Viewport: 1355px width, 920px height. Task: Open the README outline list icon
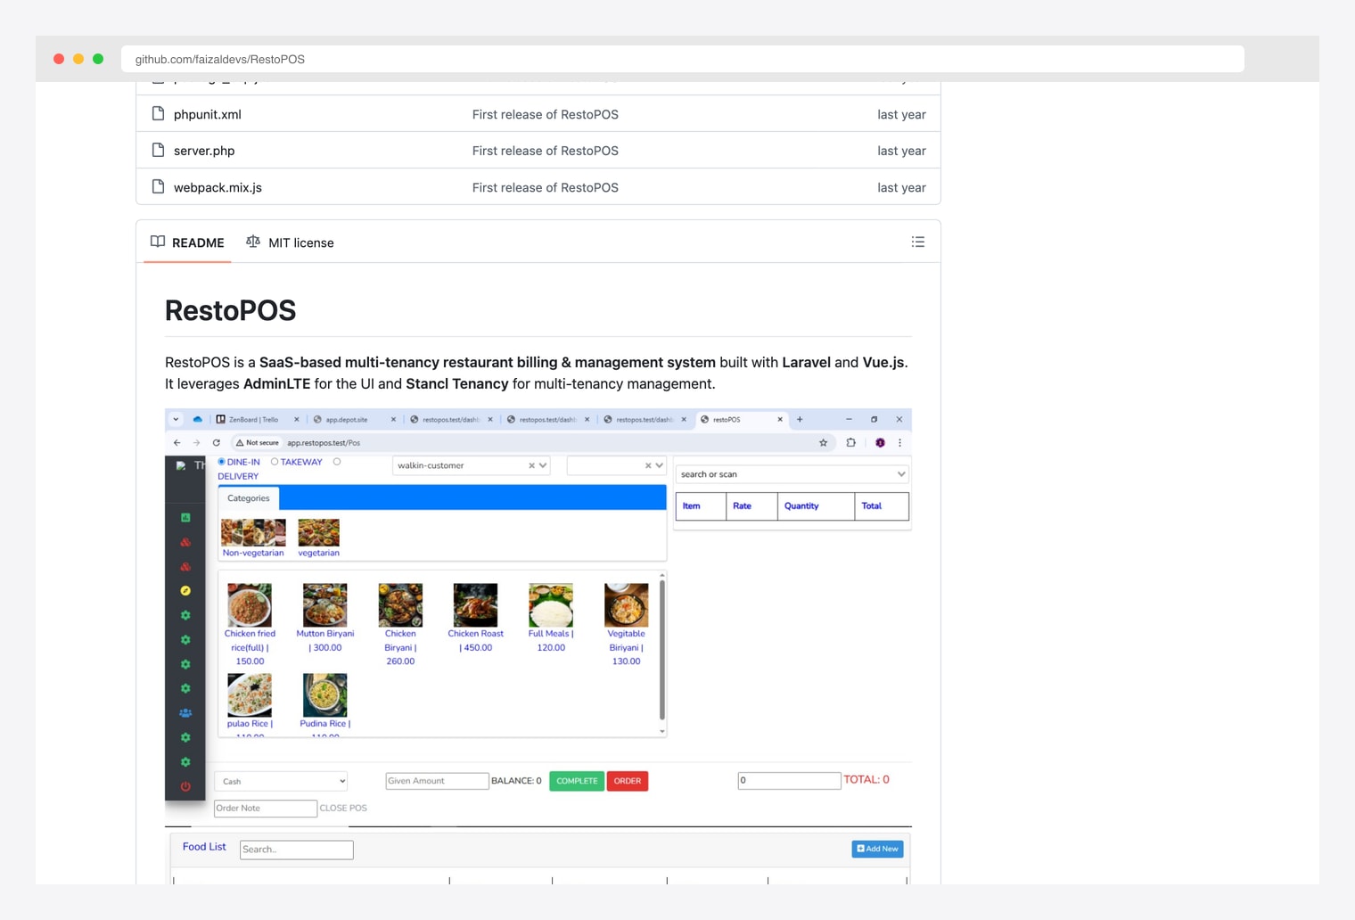pos(917,242)
